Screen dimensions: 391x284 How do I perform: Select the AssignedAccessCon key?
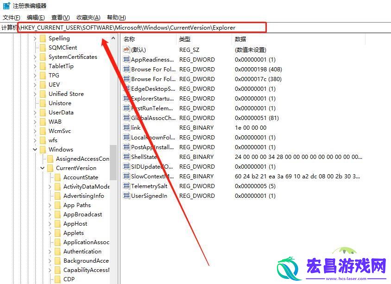coord(82,159)
